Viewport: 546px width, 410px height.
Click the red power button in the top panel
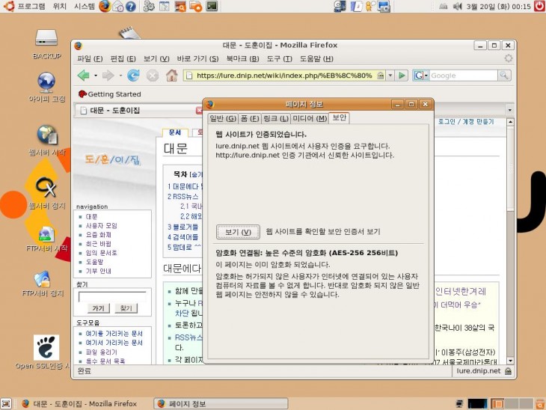click(x=539, y=6)
